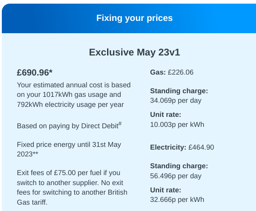Click the asterisk after £690.96
Viewport: 256px width, 211px height.
(x=51, y=71)
